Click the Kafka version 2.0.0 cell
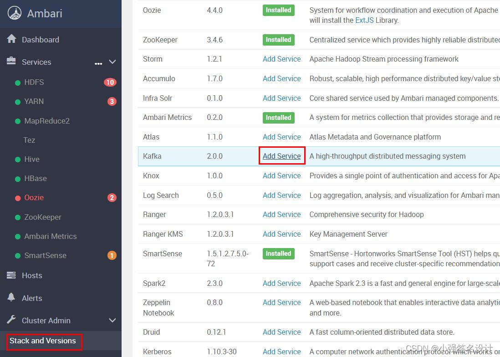The image size is (500, 357). coord(214,156)
